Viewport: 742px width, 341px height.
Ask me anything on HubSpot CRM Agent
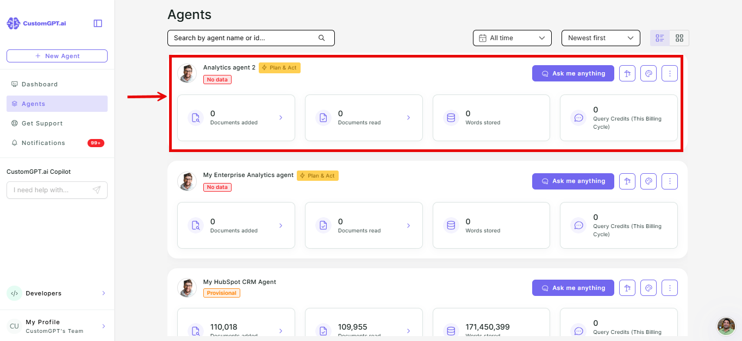573,288
